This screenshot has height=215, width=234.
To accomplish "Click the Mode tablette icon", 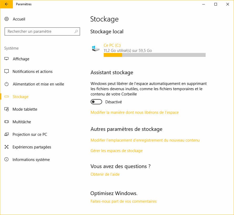I will (7, 109).
